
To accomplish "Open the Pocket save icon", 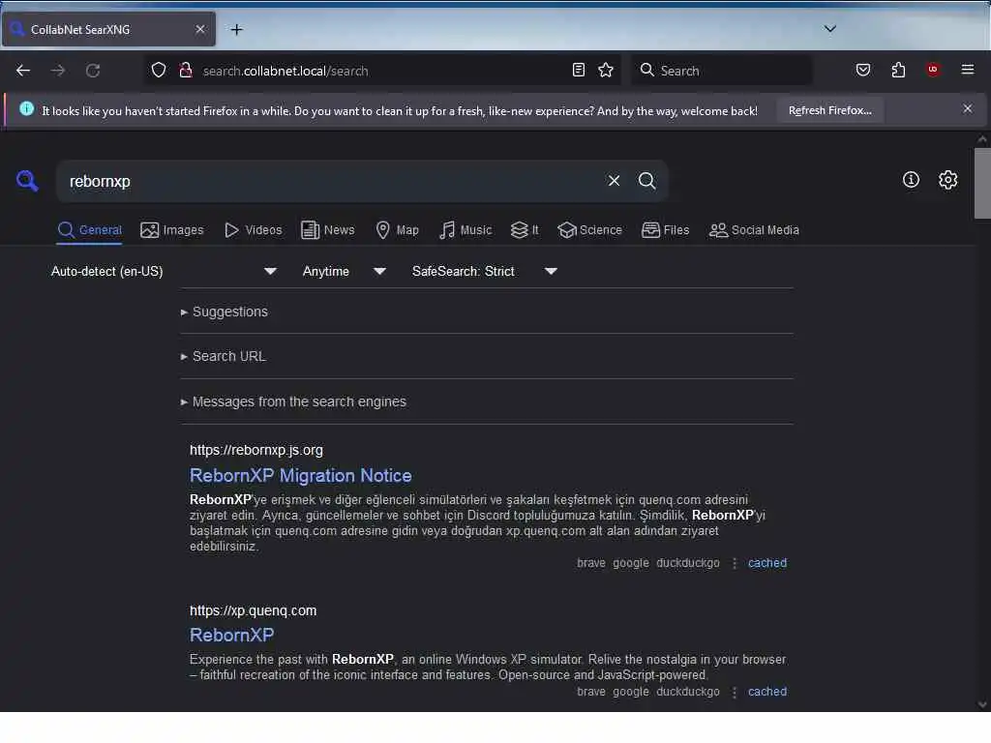I will [x=862, y=70].
